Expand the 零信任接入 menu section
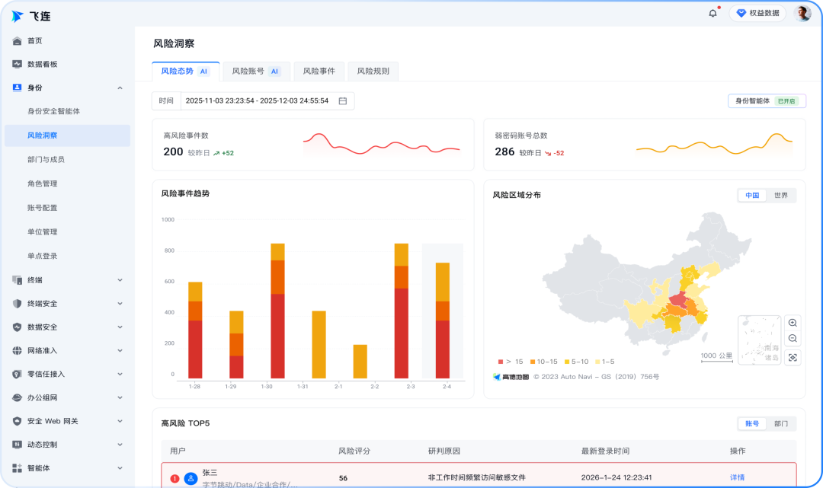The height and width of the screenshot is (488, 823). pos(120,375)
